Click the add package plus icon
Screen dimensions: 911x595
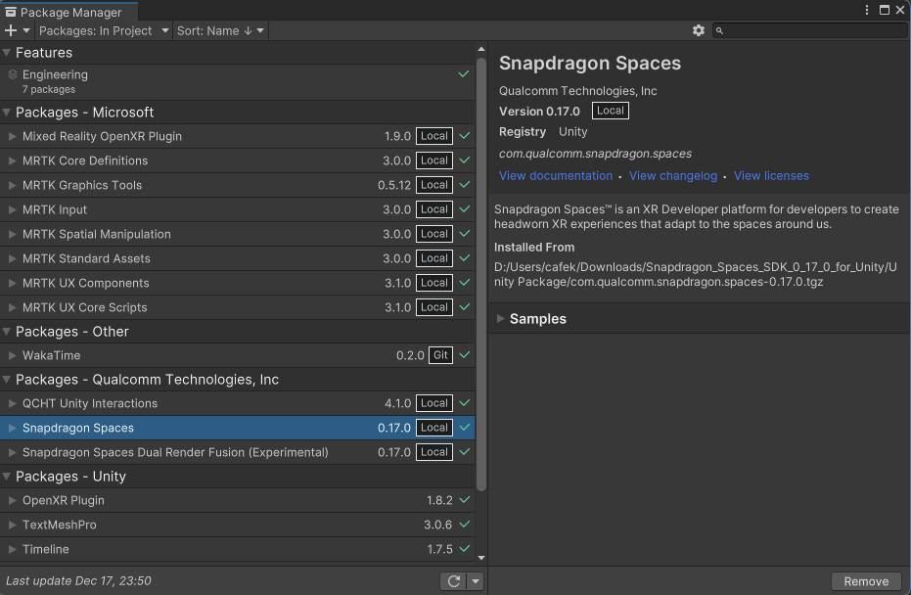(11, 30)
